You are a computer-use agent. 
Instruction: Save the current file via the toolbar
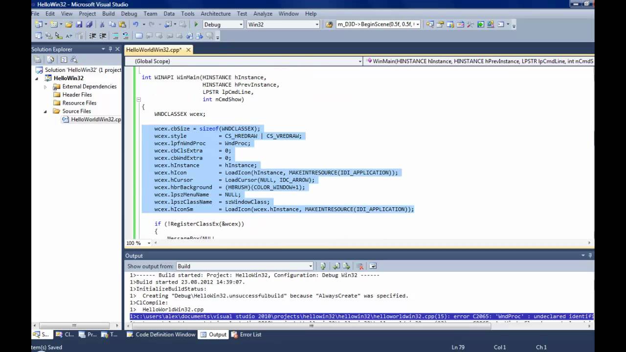click(79, 24)
